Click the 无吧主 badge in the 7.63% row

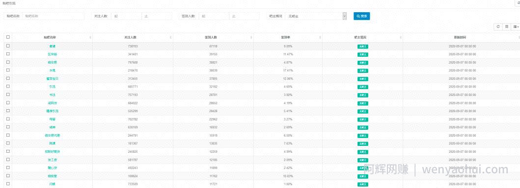[x=363, y=144]
